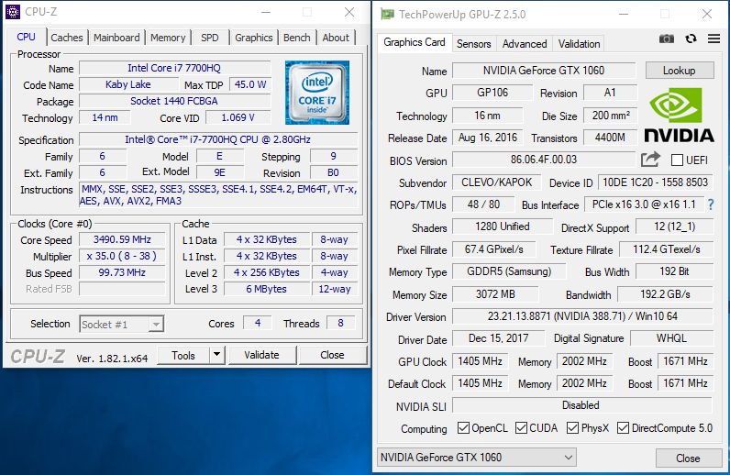The image size is (730, 475).
Task: Open the GPU-Z hamburger menu
Action: tap(713, 39)
